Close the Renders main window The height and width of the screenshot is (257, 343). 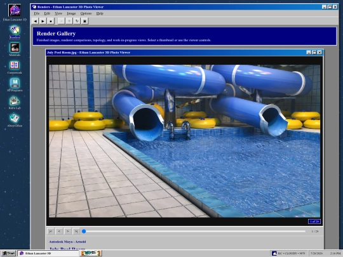[335, 7]
